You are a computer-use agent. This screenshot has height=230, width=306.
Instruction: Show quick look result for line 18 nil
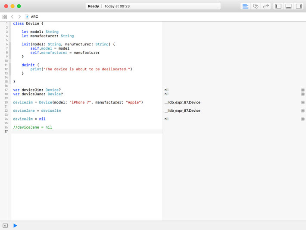point(303,94)
